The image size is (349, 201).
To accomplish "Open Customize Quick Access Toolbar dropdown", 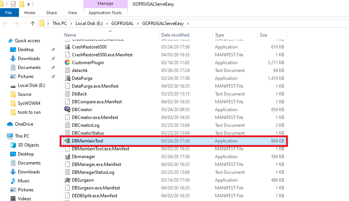I will pyautogui.click(x=28, y=4).
